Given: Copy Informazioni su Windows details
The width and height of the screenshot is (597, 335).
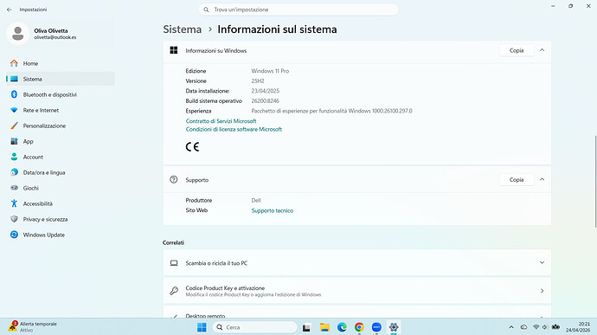Looking at the screenshot, I should click(x=517, y=50).
